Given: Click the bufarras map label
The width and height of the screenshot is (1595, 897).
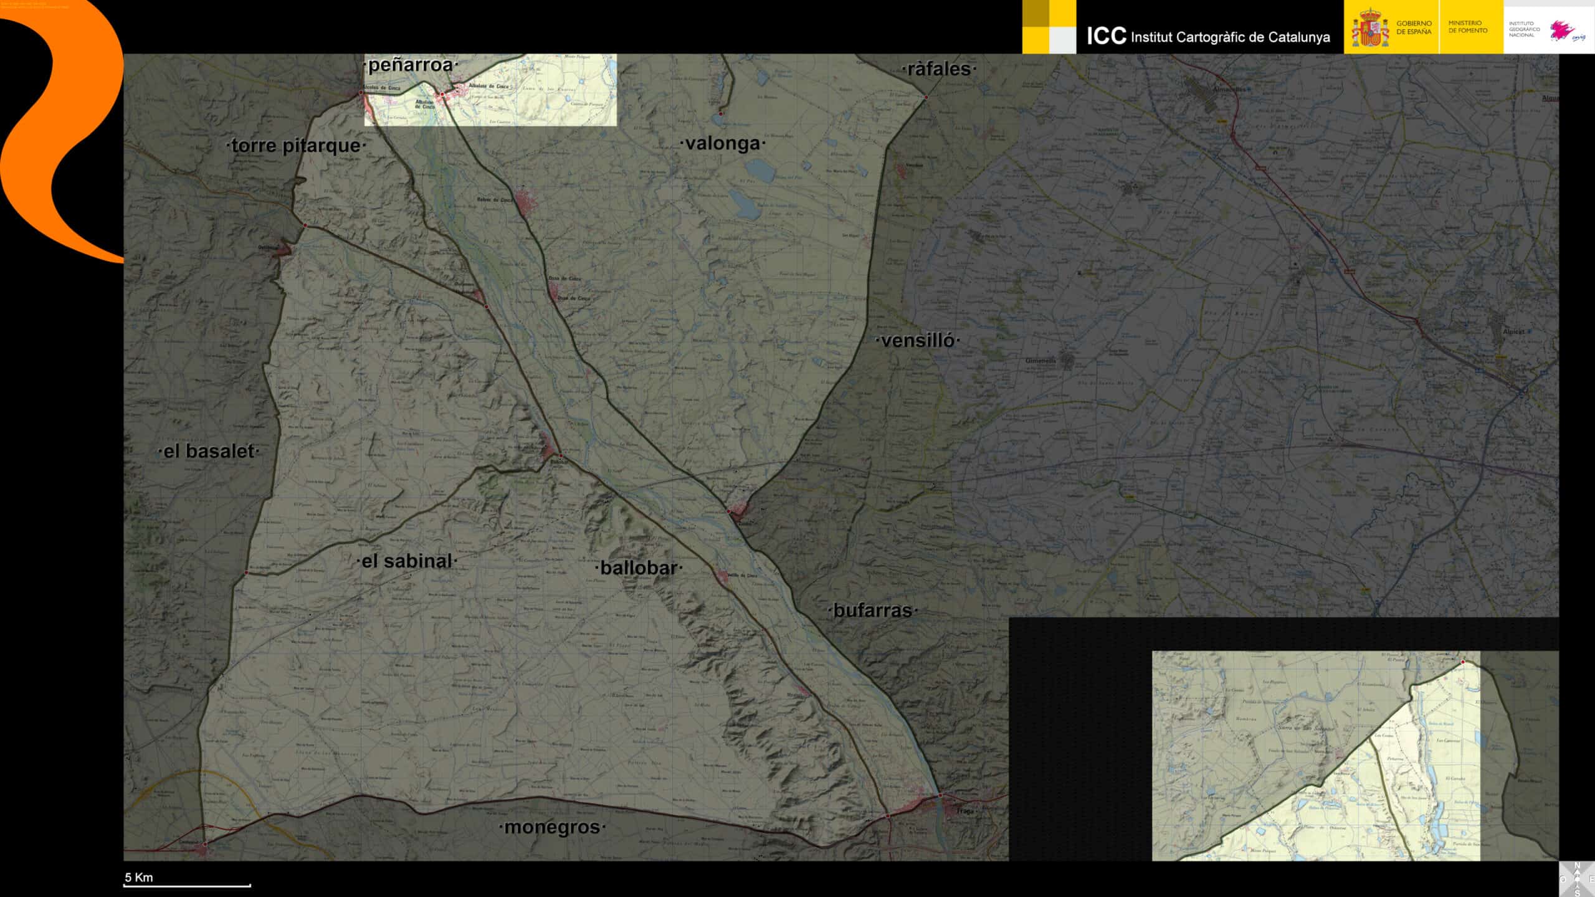Looking at the screenshot, I should [x=872, y=610].
